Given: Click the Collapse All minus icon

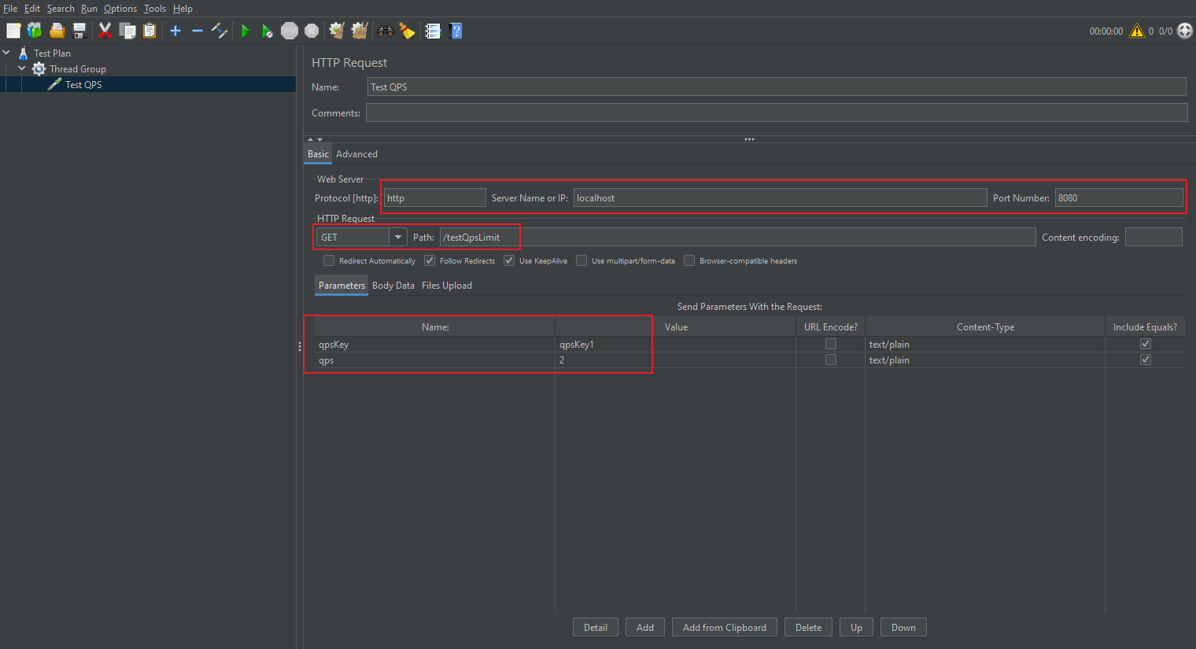Looking at the screenshot, I should pos(197,31).
